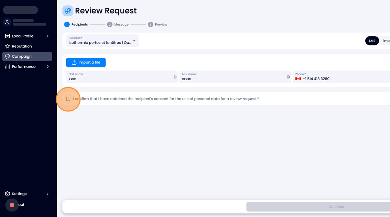Click the consent confirmation sentence text
The width and height of the screenshot is (390, 217).
tap(166, 99)
